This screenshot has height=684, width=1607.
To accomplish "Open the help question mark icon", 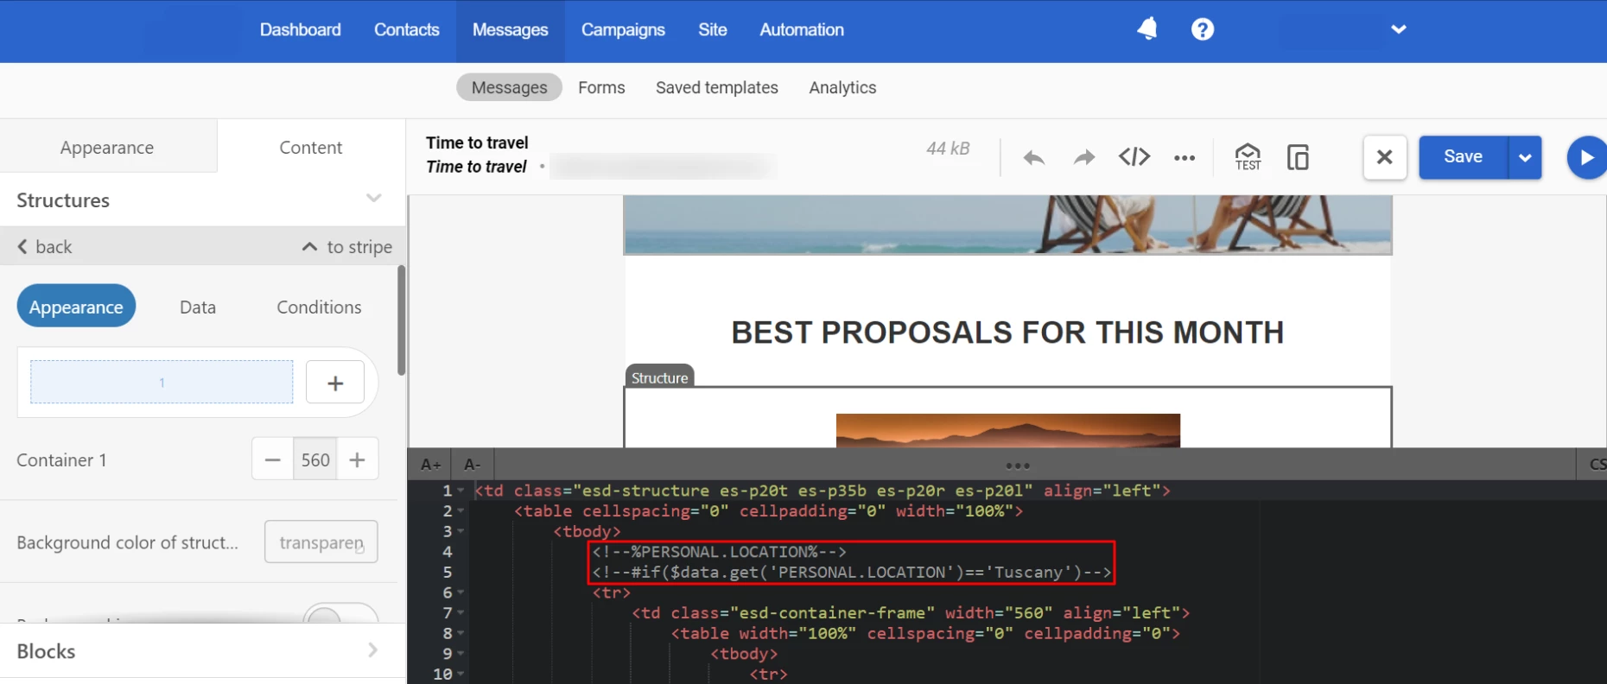I will pyautogui.click(x=1203, y=29).
